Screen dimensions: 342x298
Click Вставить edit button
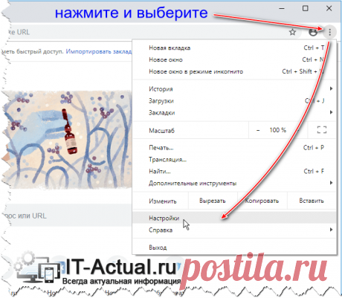click(x=312, y=201)
